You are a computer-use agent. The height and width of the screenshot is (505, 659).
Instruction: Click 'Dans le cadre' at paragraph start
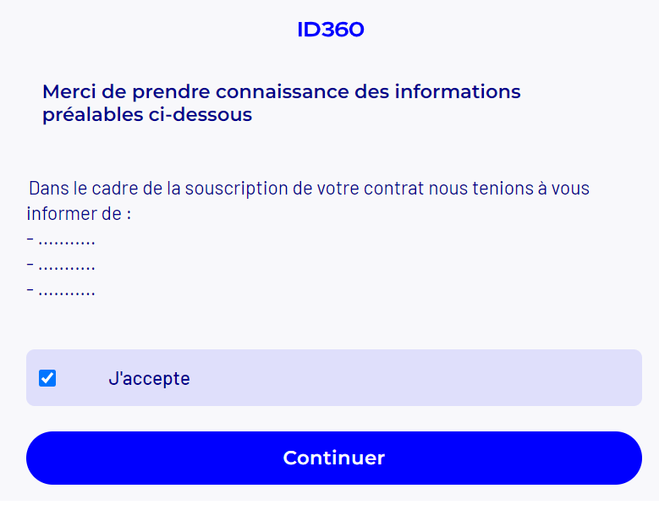[x=78, y=188]
